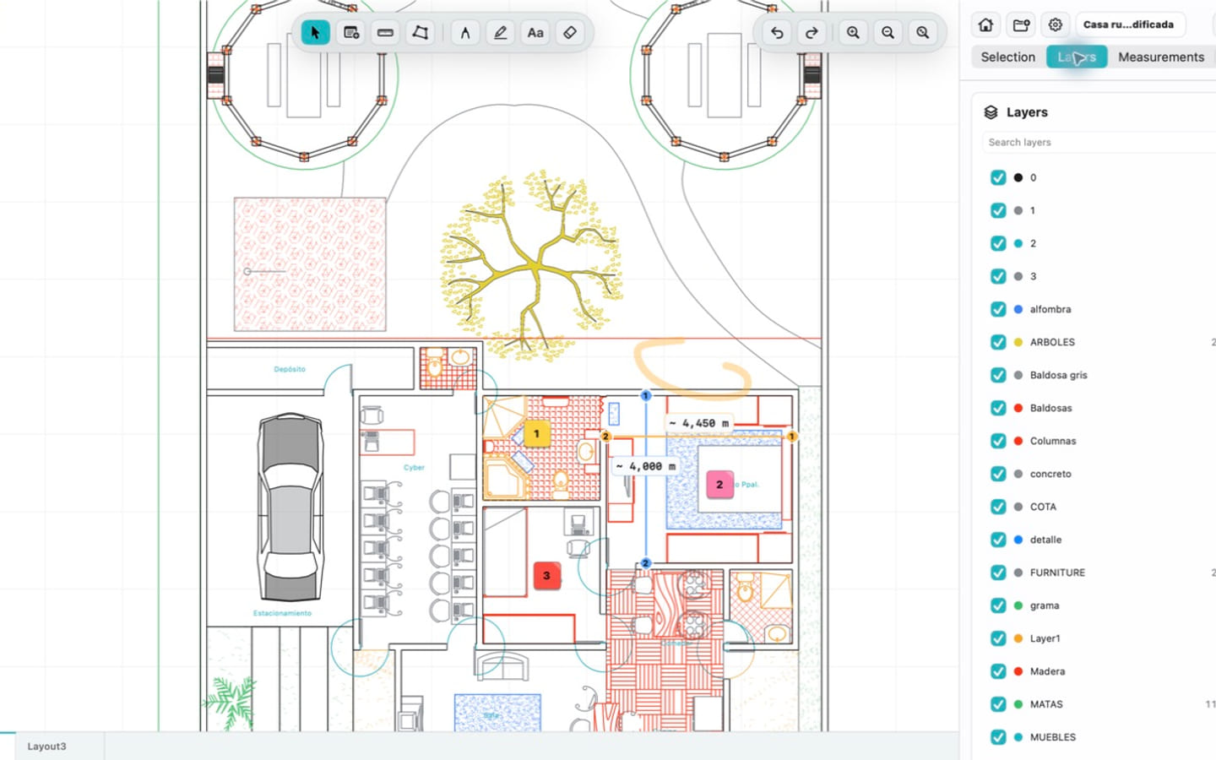Click the blue color dot of detalle
This screenshot has height=760, width=1216.
[1018, 540]
